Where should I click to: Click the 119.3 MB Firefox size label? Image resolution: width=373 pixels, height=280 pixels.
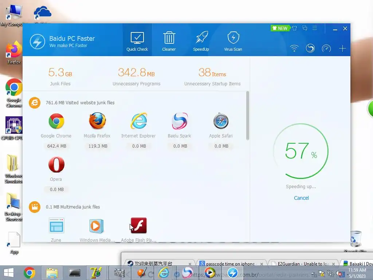click(x=98, y=146)
